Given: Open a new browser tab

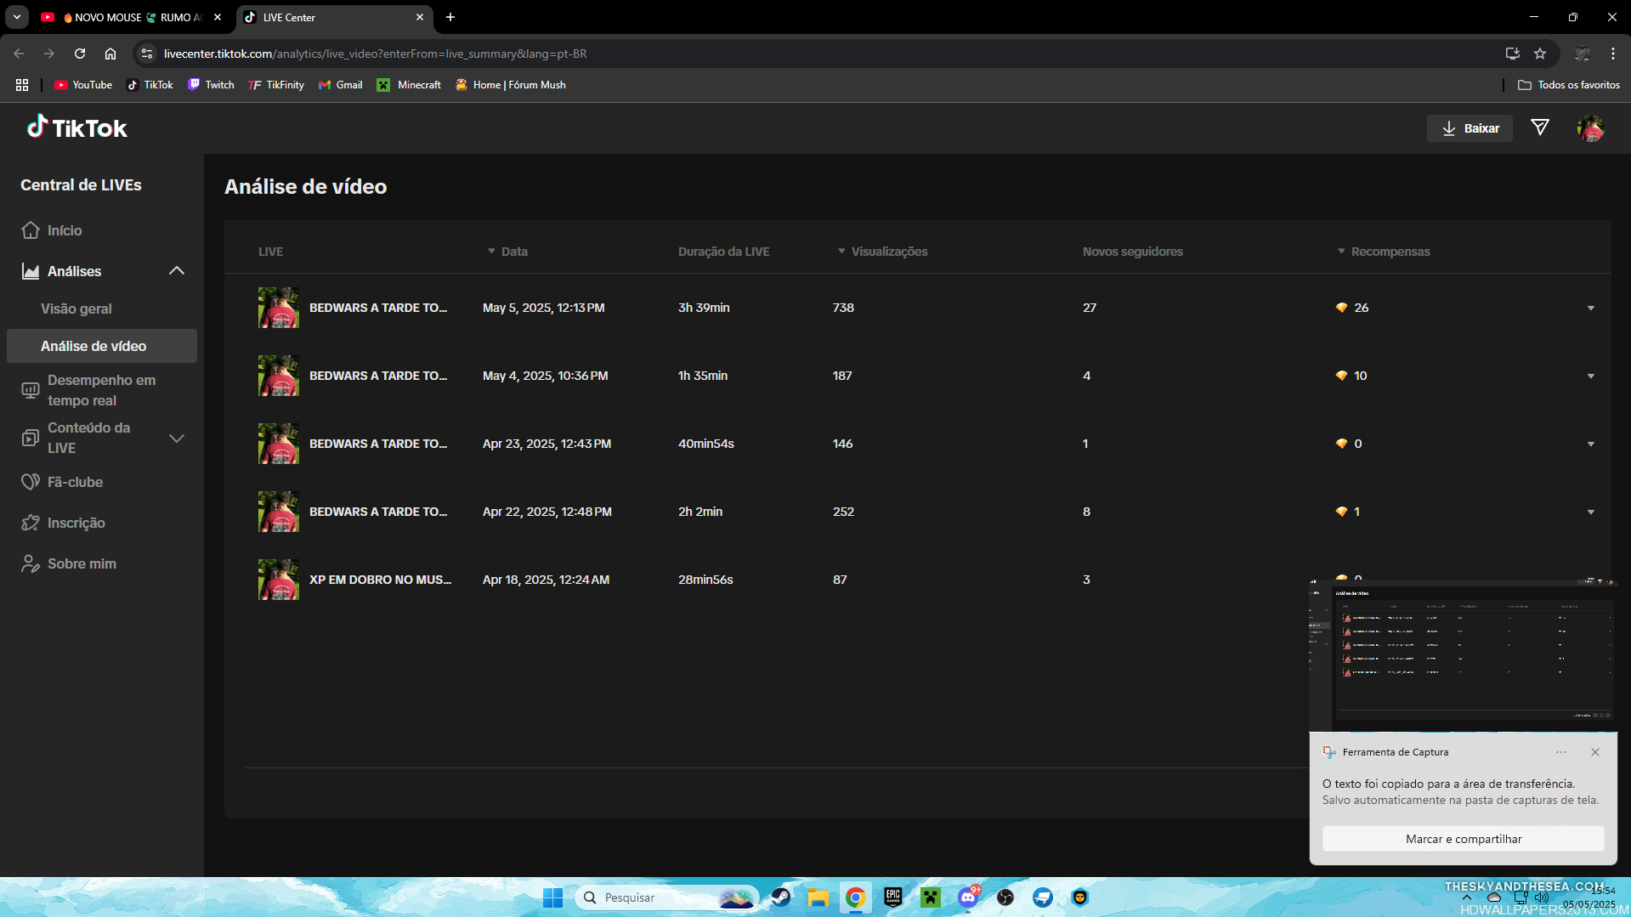Looking at the screenshot, I should (x=450, y=17).
